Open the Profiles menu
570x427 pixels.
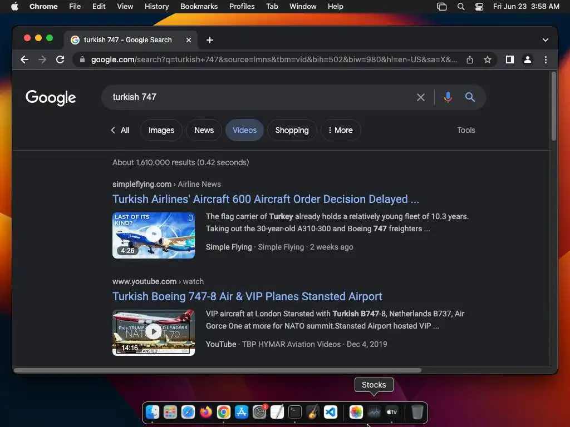[242, 6]
